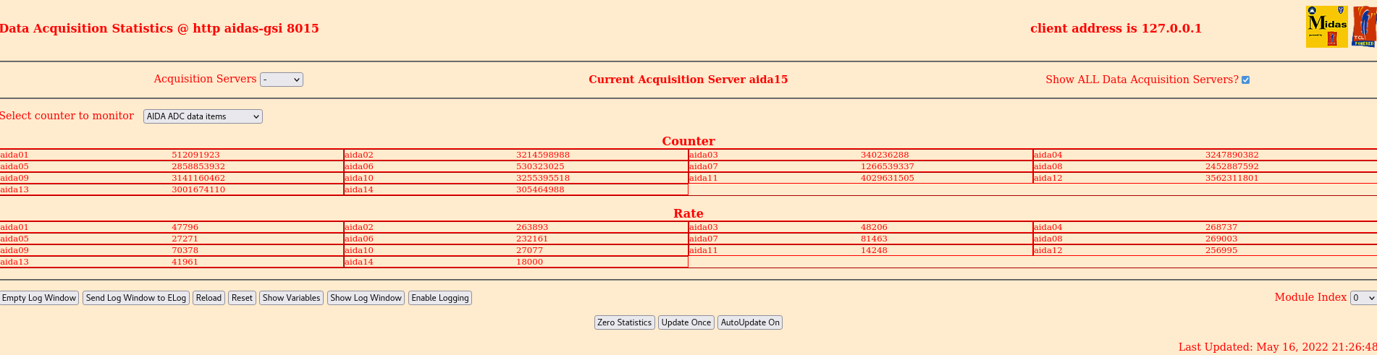Viewport: 1377px width, 355px height.
Task: Click the Zero Statistics button
Action: pos(624,322)
